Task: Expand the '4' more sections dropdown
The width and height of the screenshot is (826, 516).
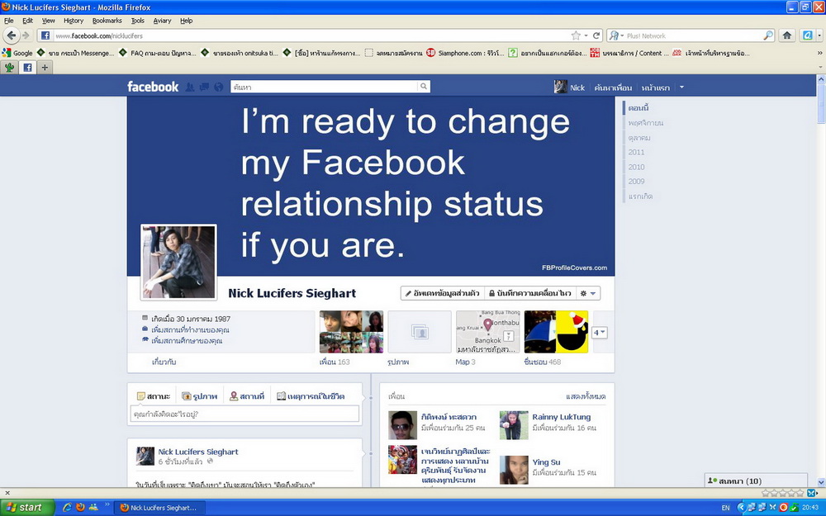Action: [x=600, y=332]
